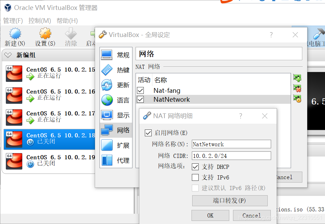The height and width of the screenshot is (224, 325).
Task: Select the 热键 (Input) settings category
Action: pos(116,70)
